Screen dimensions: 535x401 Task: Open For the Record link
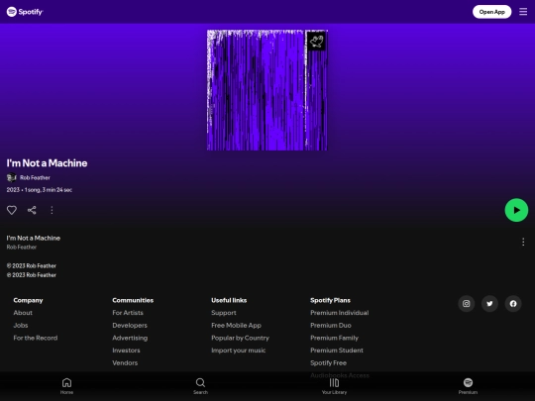36,338
